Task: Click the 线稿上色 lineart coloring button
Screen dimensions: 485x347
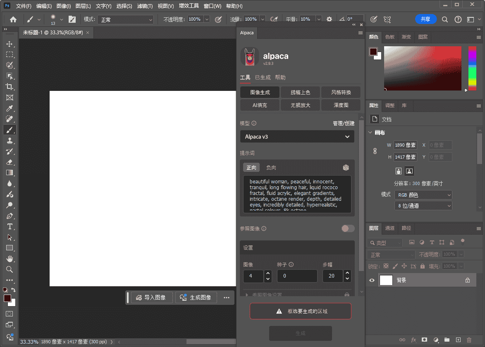Action: pos(300,92)
